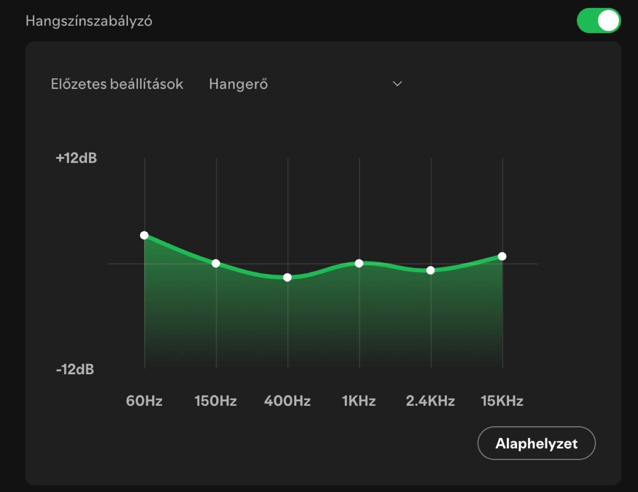Click the 2.4KHz frequency label
The width and height of the screenshot is (638, 492).
431,401
